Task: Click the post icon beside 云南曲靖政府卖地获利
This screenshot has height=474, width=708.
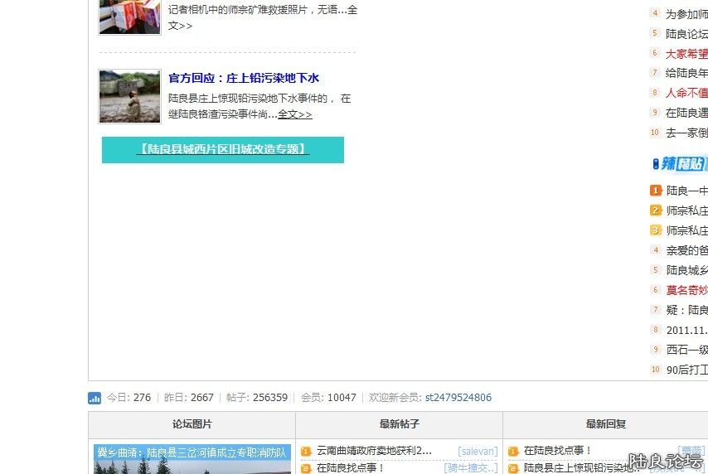Action: point(306,452)
